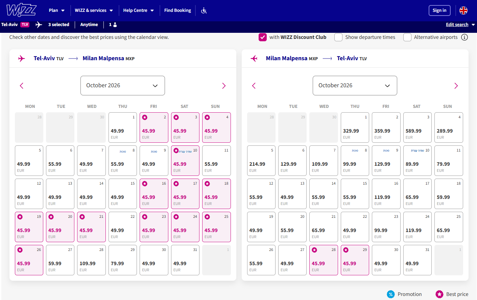This screenshot has height=300, width=477.
Task: Select return October 31 fare 49.99
Action: pyautogui.click(x=418, y=260)
